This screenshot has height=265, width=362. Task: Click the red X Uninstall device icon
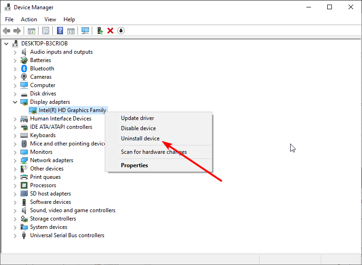110,31
